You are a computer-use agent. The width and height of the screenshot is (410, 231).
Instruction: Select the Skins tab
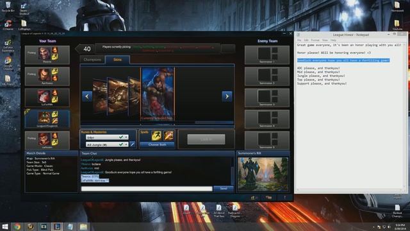click(117, 60)
